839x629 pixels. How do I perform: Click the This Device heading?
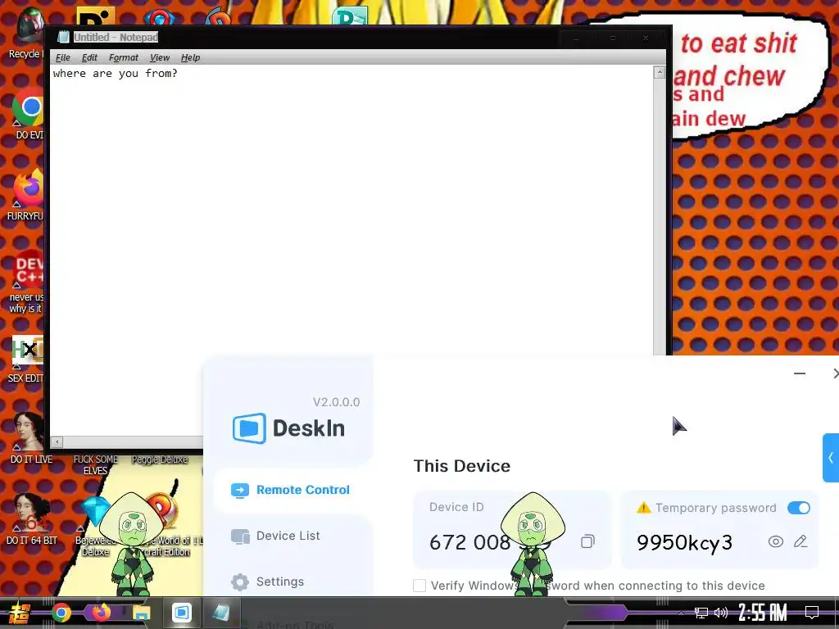[x=462, y=466]
